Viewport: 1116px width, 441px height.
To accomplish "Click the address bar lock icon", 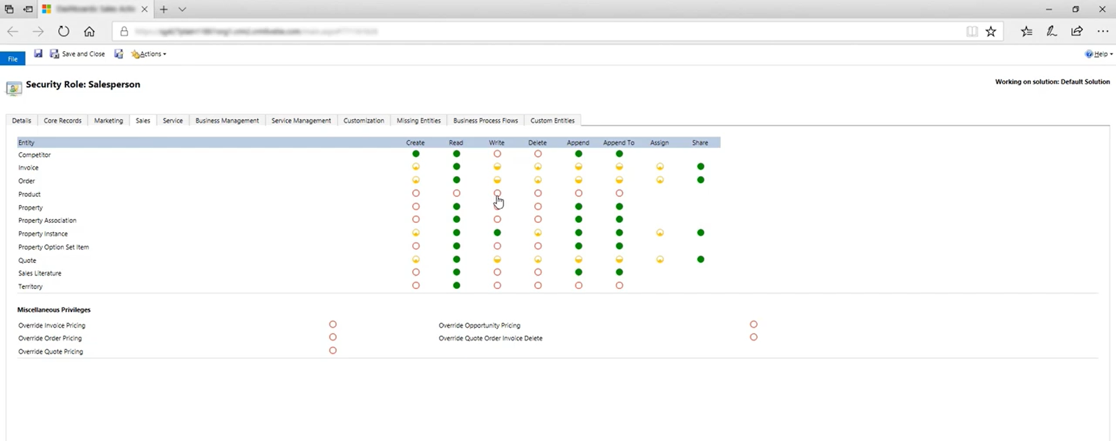I will 124,31.
